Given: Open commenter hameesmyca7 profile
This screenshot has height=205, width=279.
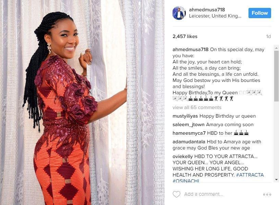Looking at the screenshot, I should 189,133.
